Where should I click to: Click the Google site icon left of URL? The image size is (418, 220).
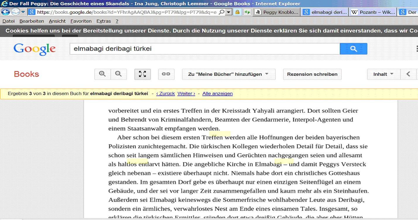pyautogui.click(x=32, y=12)
